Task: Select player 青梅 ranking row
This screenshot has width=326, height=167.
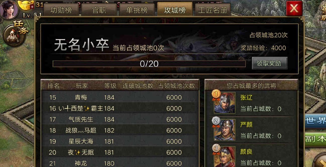Action: click(x=120, y=97)
